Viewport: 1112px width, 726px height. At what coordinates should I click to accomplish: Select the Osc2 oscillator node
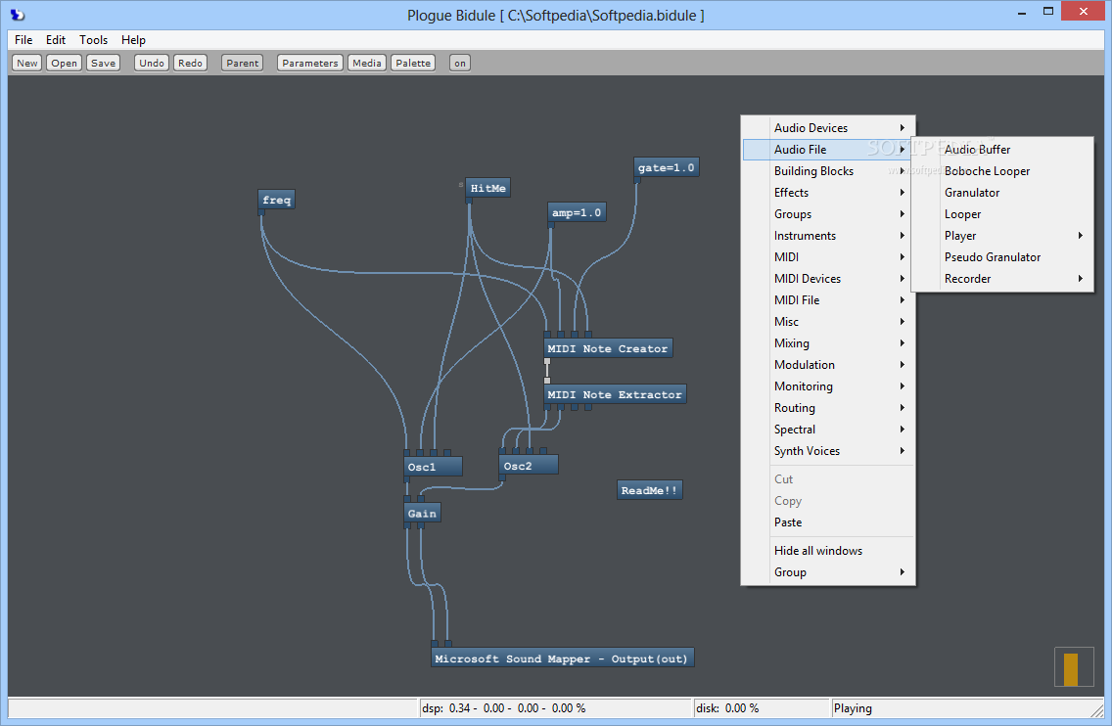click(529, 466)
